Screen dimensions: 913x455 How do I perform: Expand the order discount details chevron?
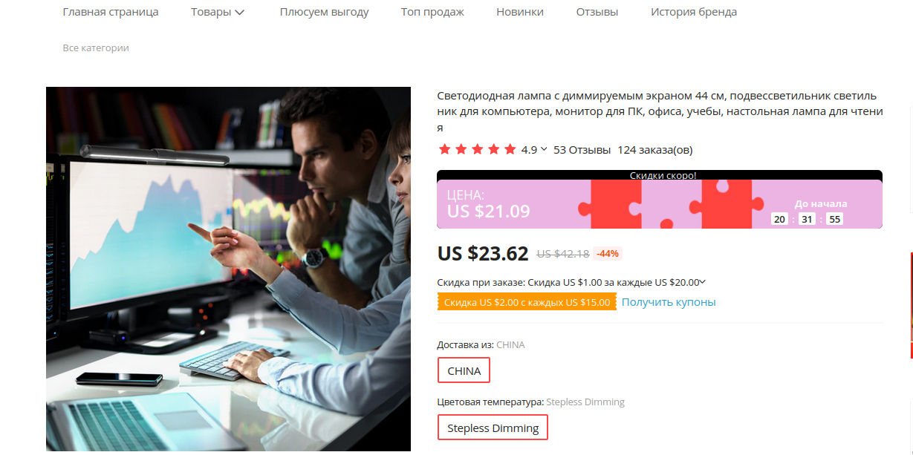[703, 282]
